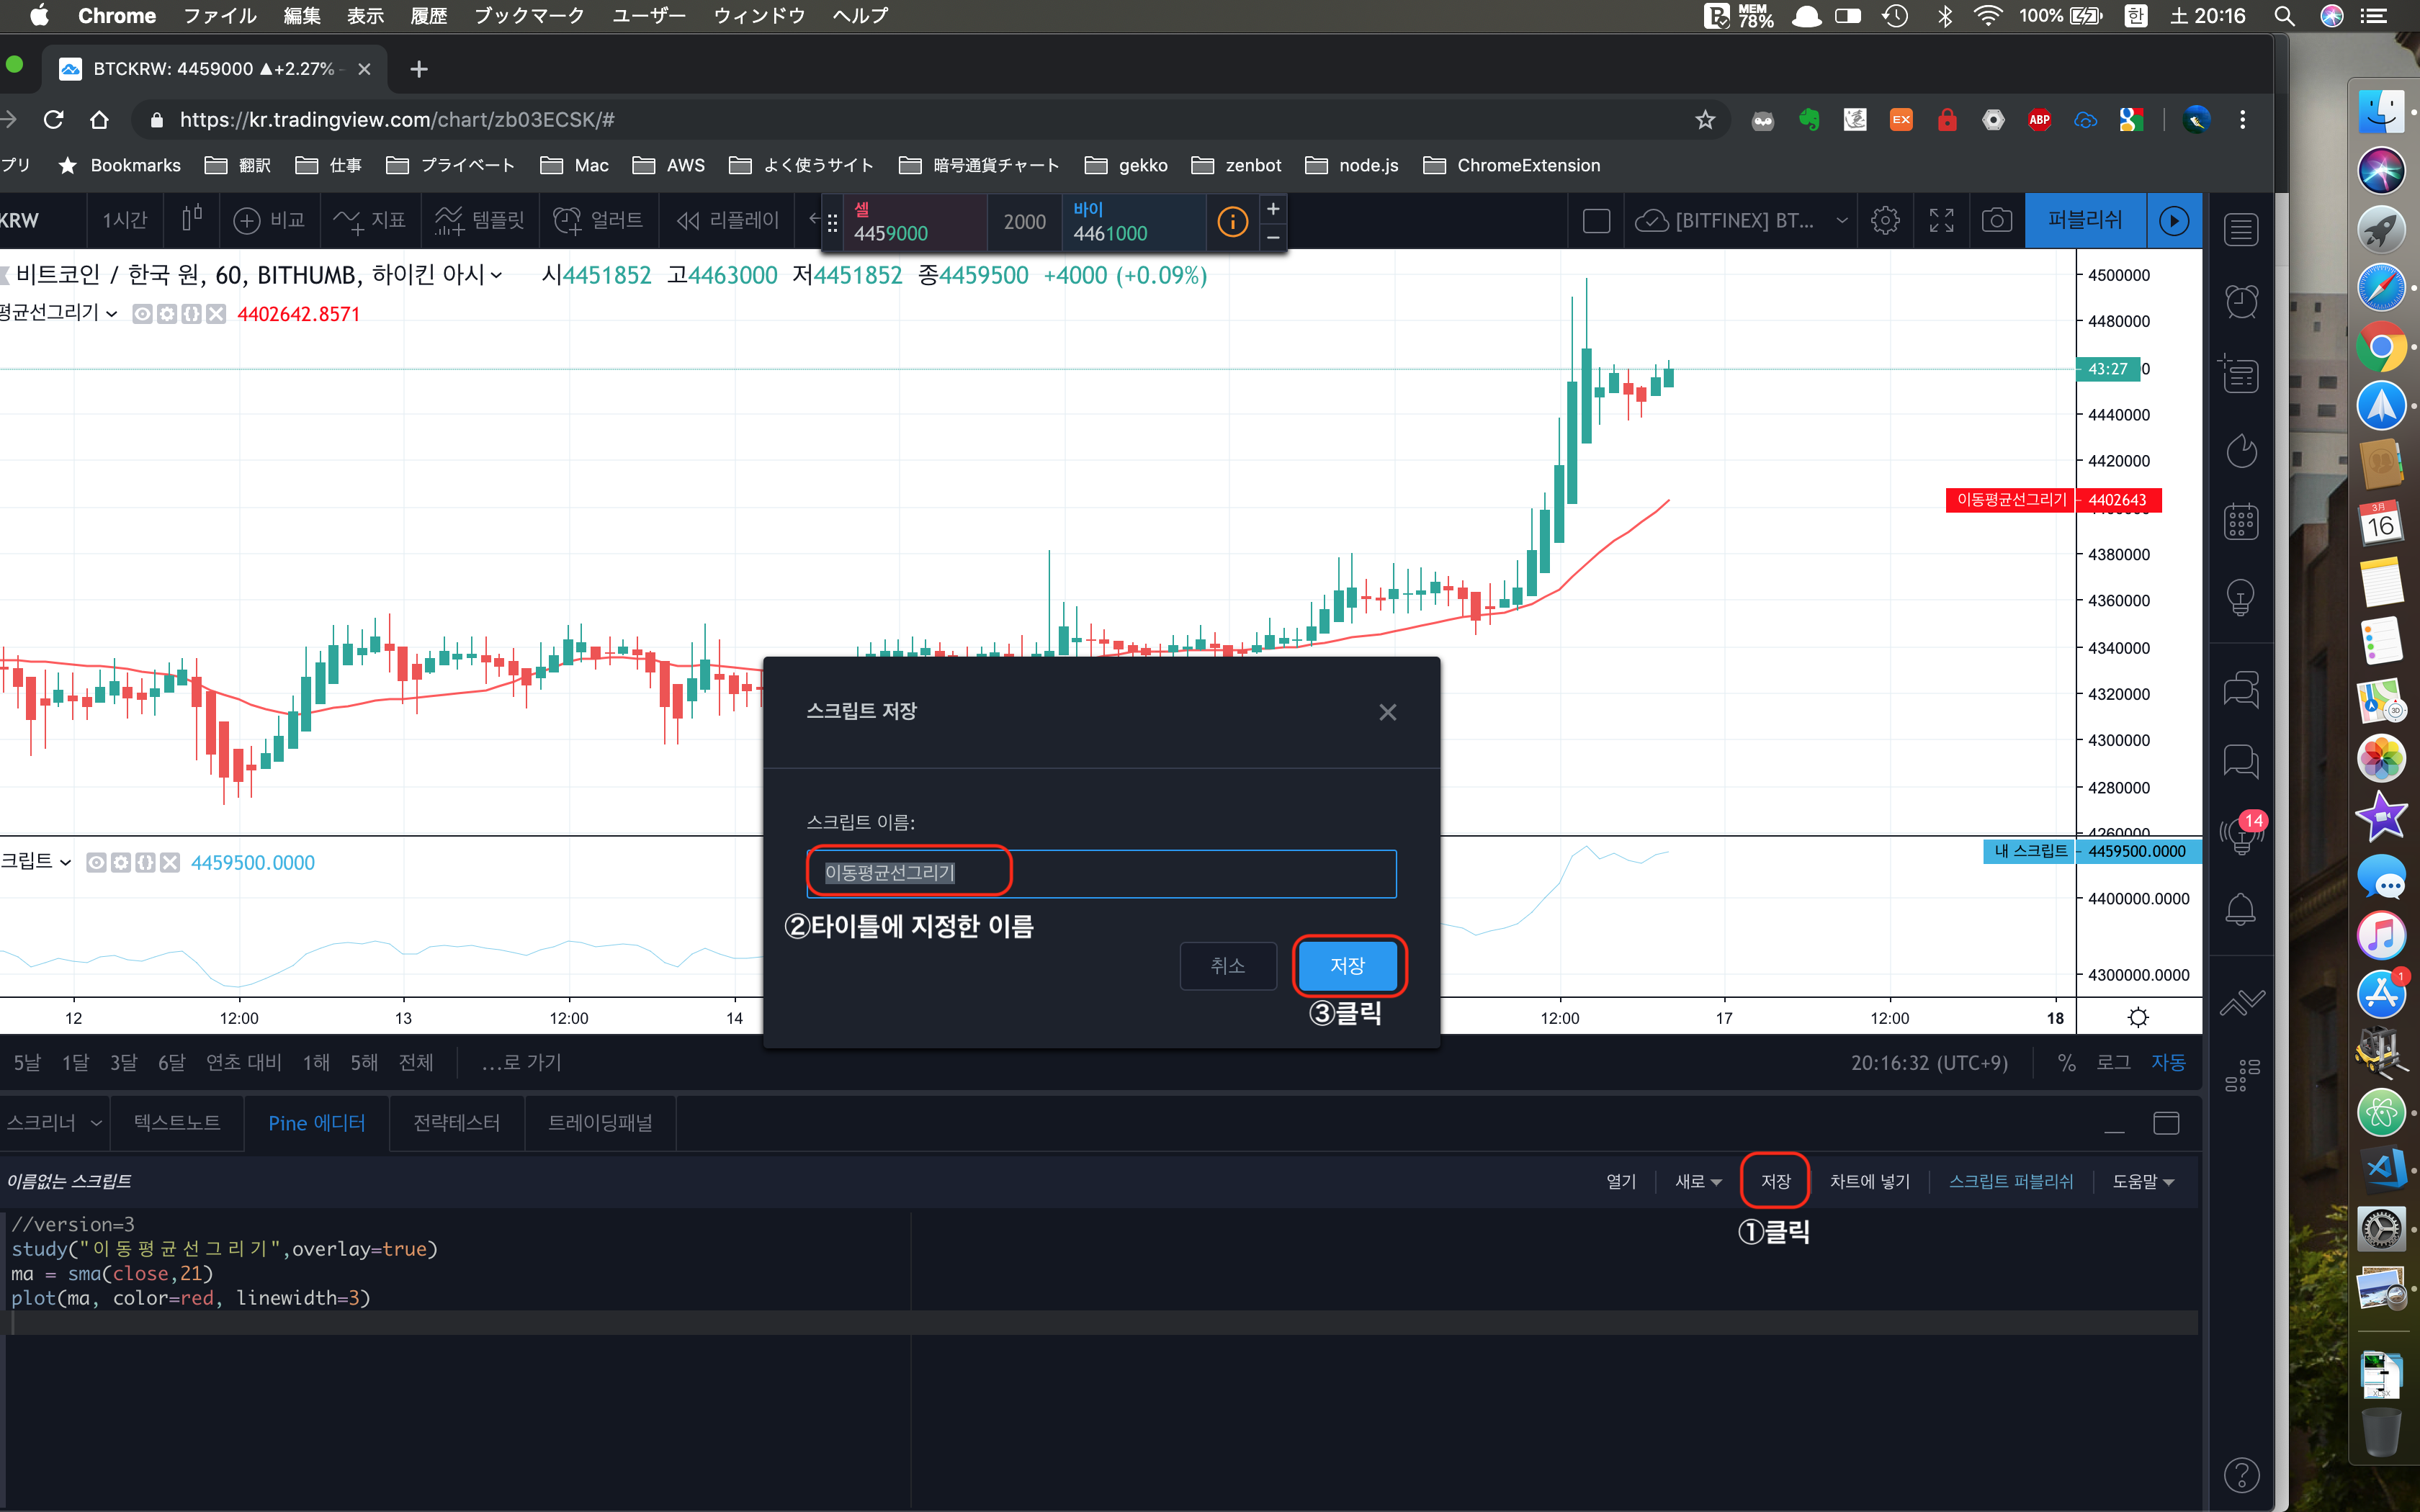2420x1512 pixels.
Task: Switch to Trading Panel (트레이딩패널) tab
Action: click(x=600, y=1123)
